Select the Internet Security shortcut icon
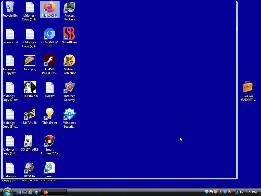Image resolution: width=261 pixels, height=196 pixels. 70,92
